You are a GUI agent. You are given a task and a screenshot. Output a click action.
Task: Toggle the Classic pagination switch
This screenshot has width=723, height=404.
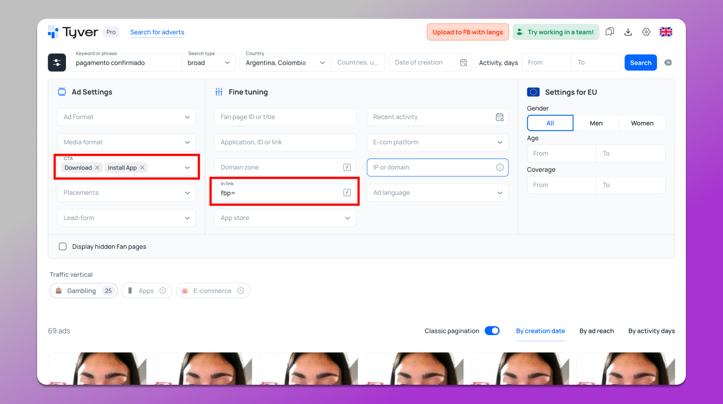[492, 331]
